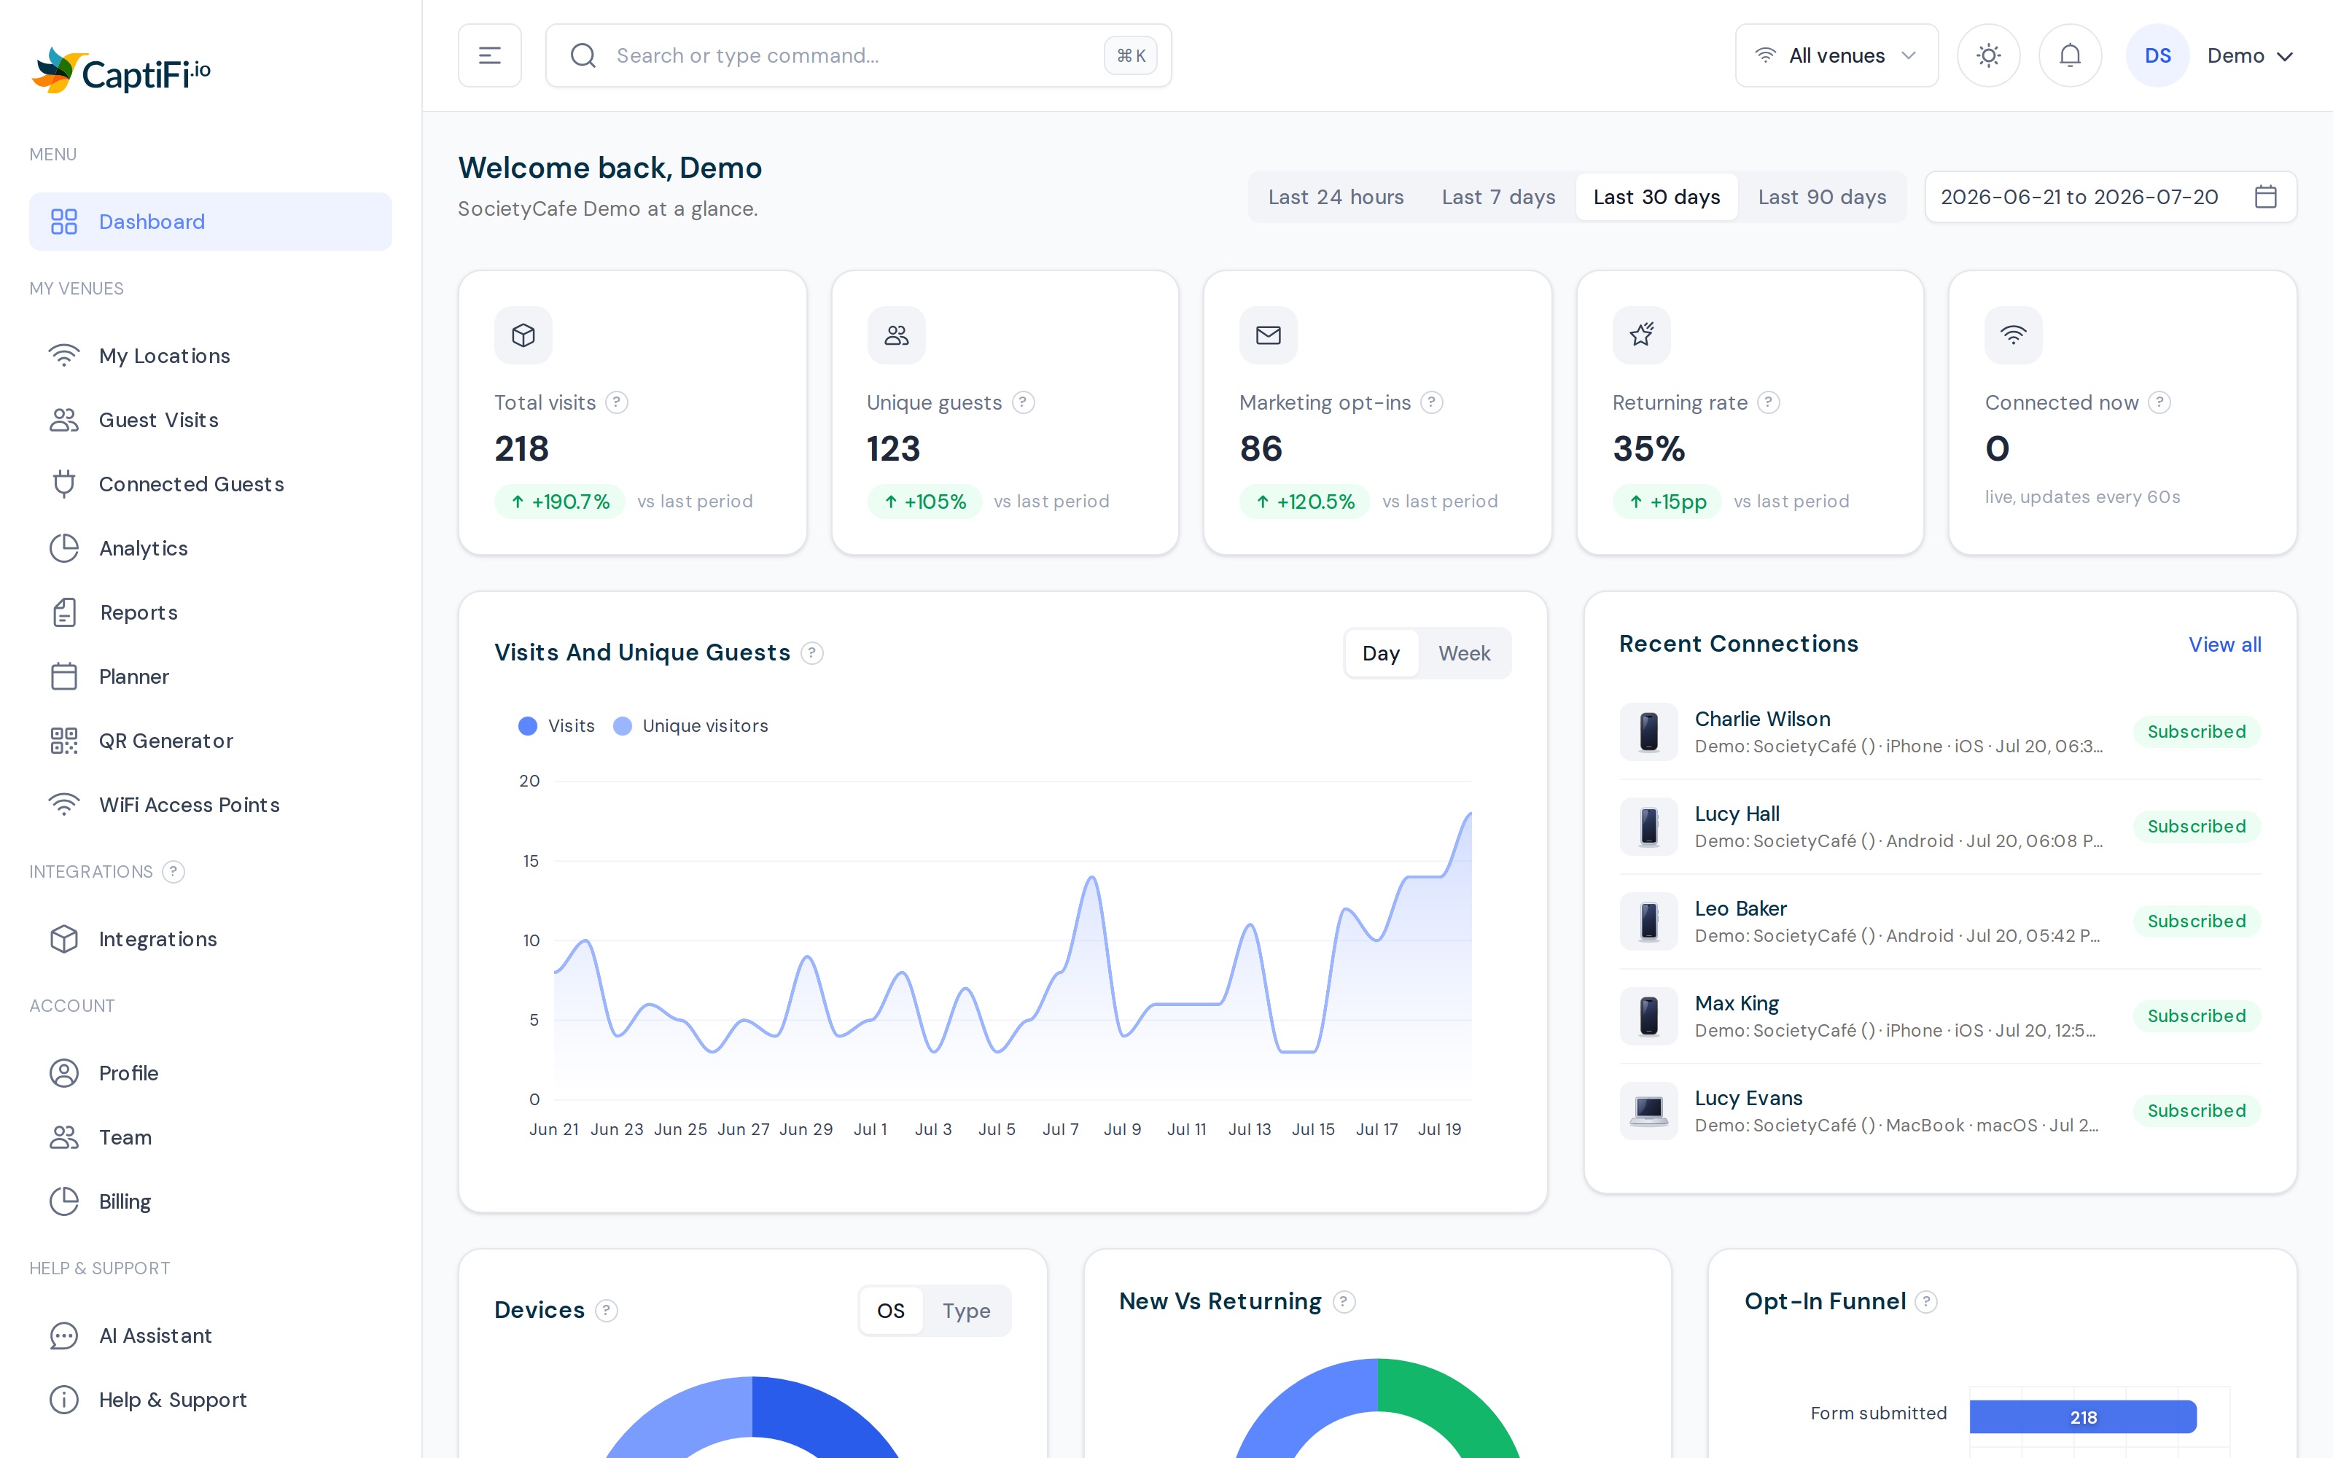Open Reports section
This screenshot has width=2333, height=1458.
210,612
